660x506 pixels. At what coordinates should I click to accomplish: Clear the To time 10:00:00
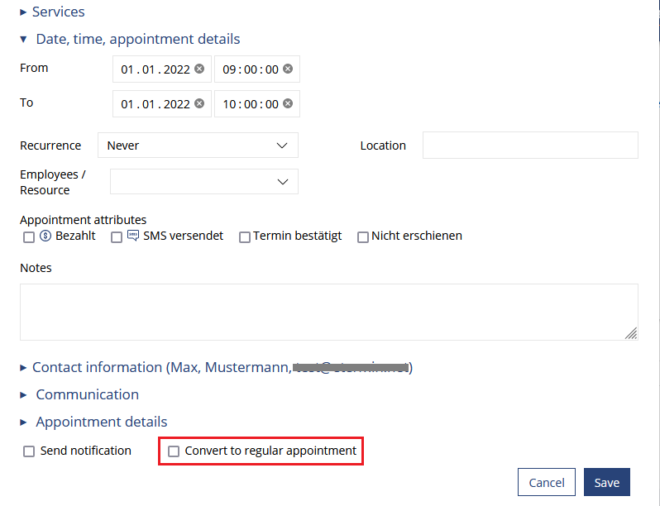point(288,103)
